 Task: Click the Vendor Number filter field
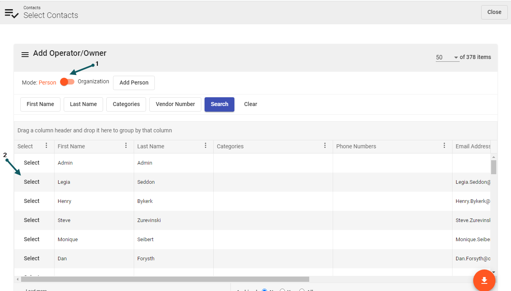click(x=175, y=104)
